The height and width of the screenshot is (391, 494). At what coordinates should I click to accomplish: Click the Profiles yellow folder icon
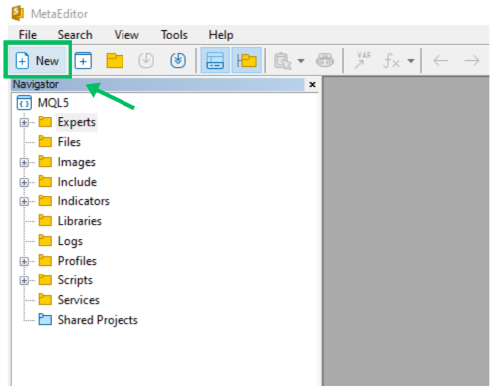tap(44, 260)
